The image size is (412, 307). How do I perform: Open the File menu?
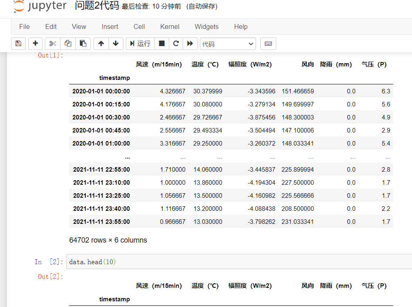click(x=25, y=27)
